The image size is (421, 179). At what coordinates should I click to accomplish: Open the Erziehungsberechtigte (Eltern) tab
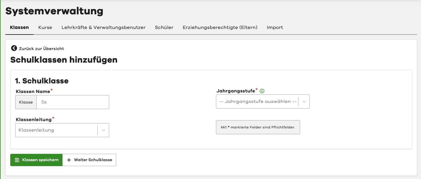(x=220, y=27)
